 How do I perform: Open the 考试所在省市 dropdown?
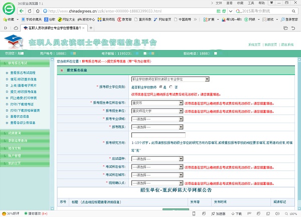click(157, 167)
